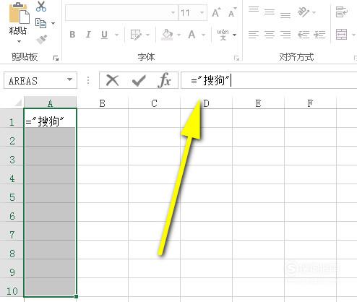Confirm formula with checkmark button
Viewport: 357px width, 302px height.
(139, 81)
